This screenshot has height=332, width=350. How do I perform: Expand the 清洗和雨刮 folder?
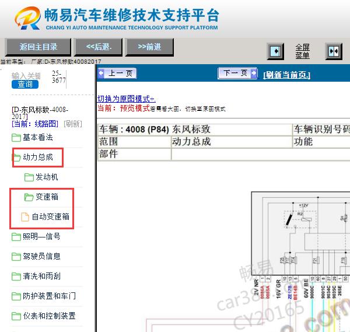(41, 276)
